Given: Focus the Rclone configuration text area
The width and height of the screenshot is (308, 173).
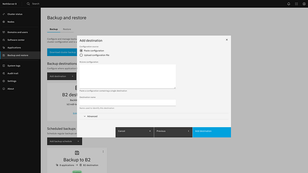Looking at the screenshot, I should click(128, 76).
